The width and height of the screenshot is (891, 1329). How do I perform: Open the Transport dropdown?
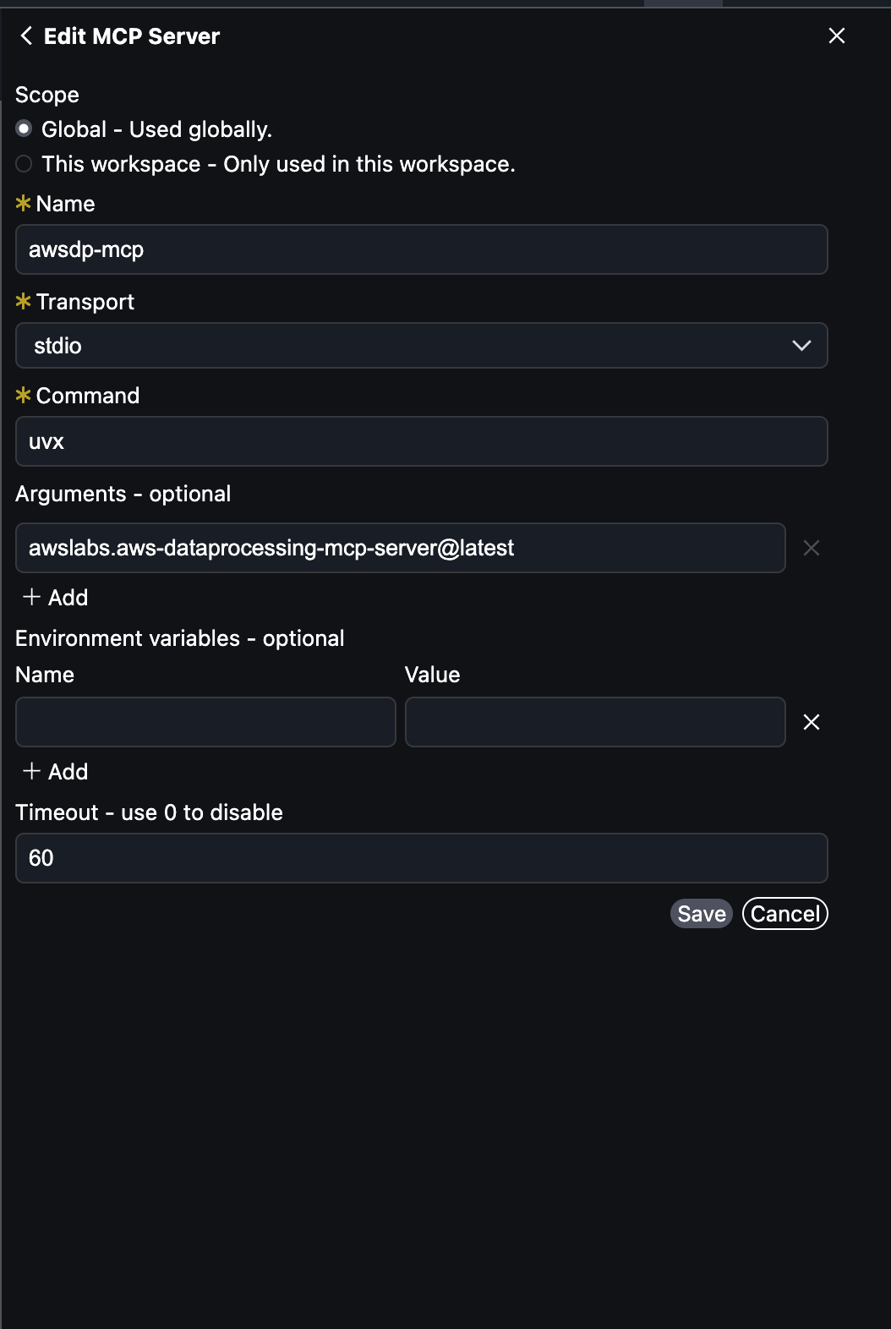point(421,346)
